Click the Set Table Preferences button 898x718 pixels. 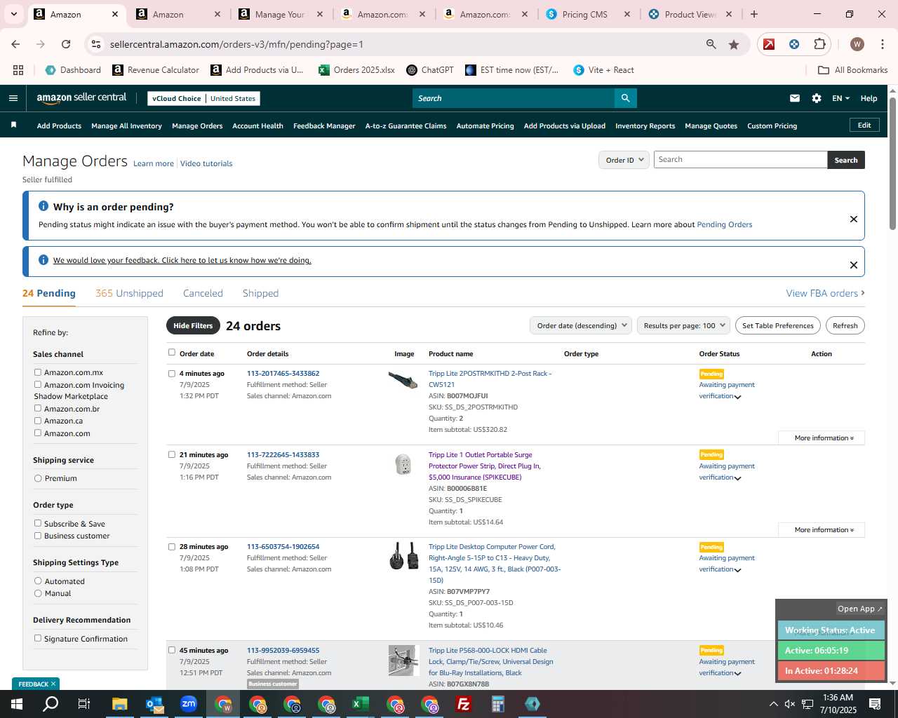(x=778, y=325)
